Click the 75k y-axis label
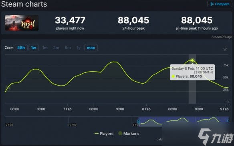Image resolution: width=234 pixels, height=146 pixels. point(226,65)
